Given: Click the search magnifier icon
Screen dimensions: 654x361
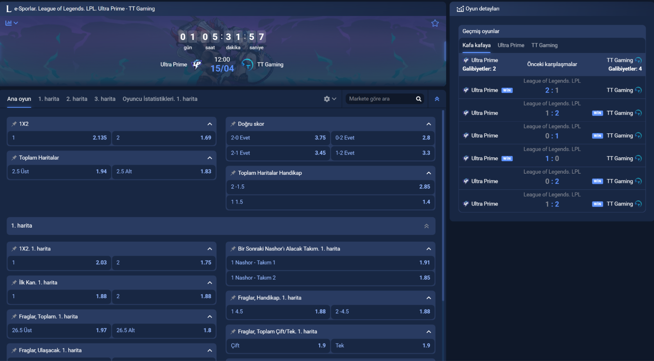Looking at the screenshot, I should pyautogui.click(x=418, y=99).
